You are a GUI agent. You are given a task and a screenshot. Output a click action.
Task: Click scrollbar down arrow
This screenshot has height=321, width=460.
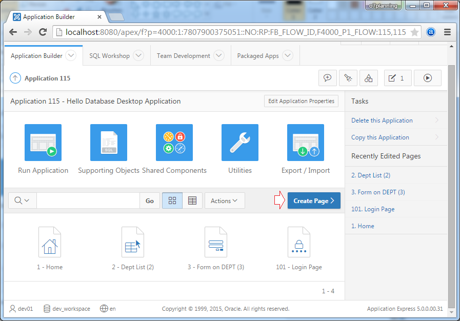[451, 312]
